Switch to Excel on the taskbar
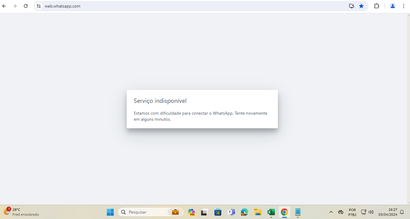This screenshot has width=410, height=219. tap(271, 212)
